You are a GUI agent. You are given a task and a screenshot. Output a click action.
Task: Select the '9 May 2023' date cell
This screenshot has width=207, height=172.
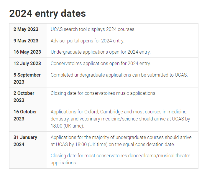(26, 41)
